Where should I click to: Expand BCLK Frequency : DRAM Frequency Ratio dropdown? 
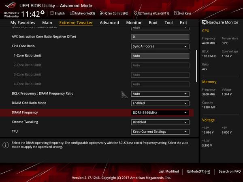tap(160, 94)
